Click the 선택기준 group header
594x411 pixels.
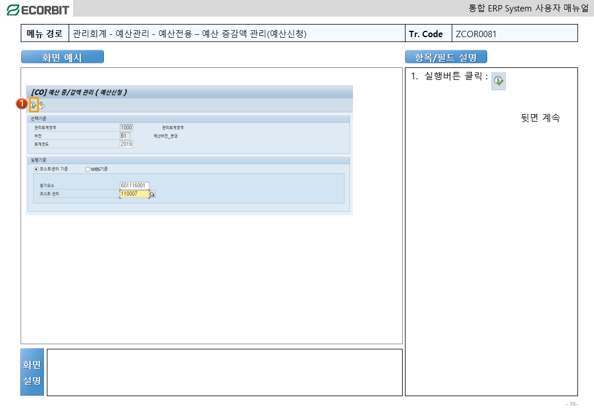[39, 119]
